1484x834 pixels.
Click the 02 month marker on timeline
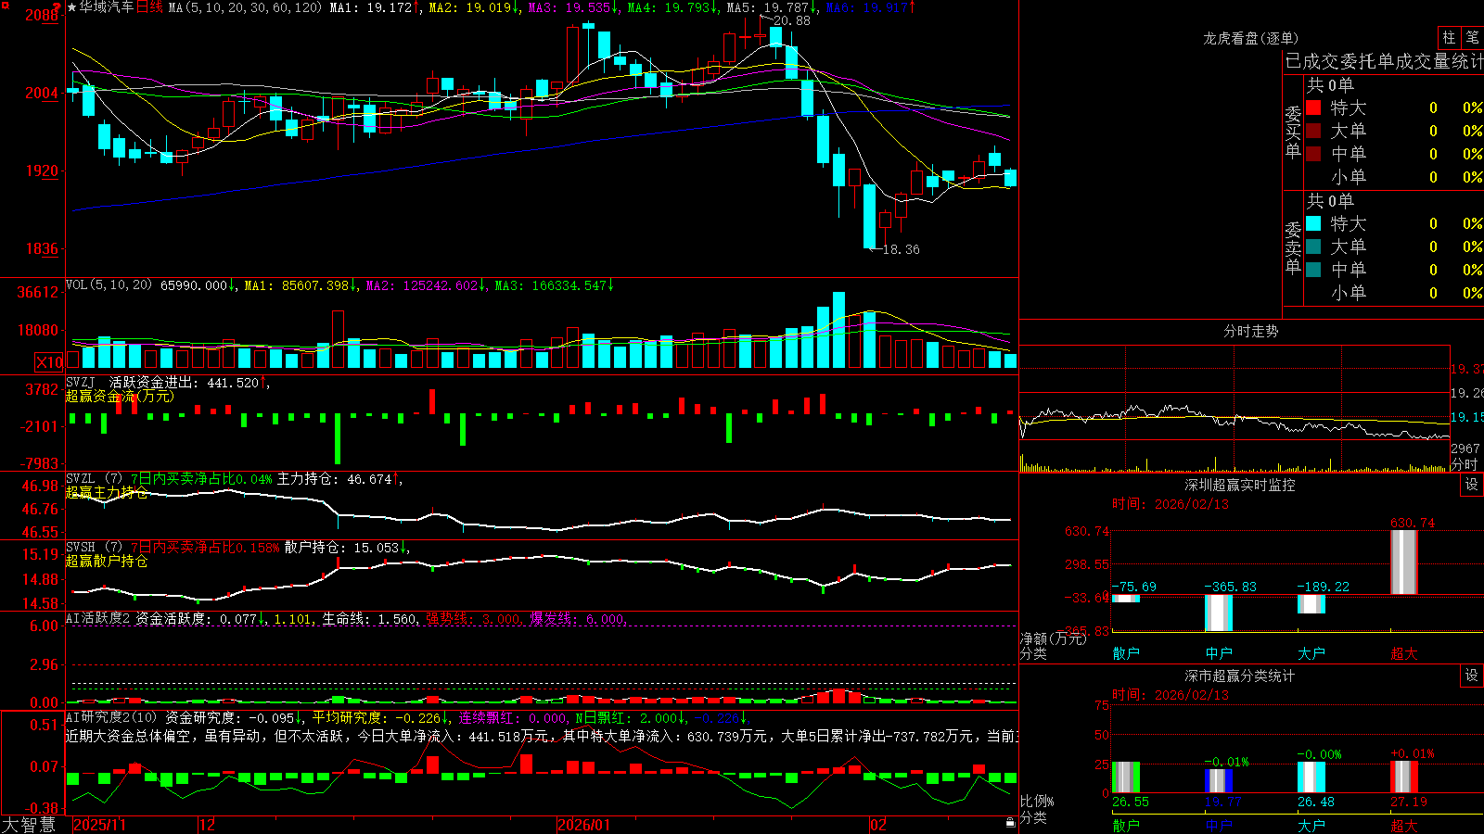pos(878,825)
